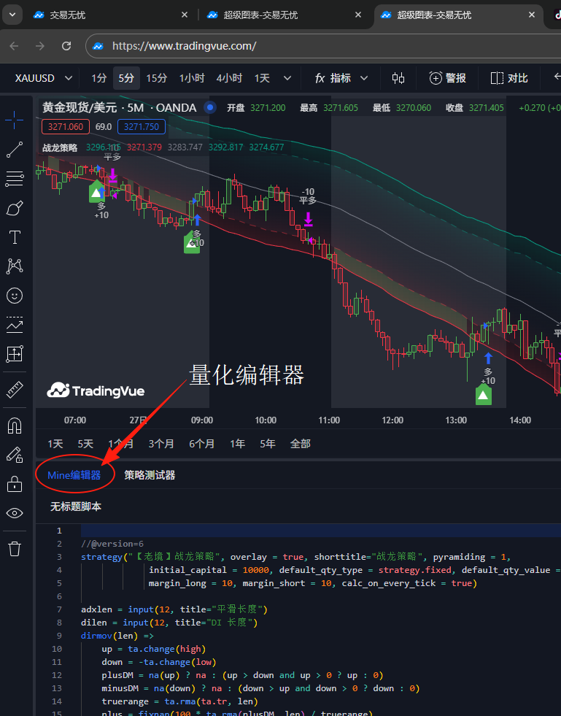
Task: Set chart range to 全部
Action: click(x=301, y=443)
